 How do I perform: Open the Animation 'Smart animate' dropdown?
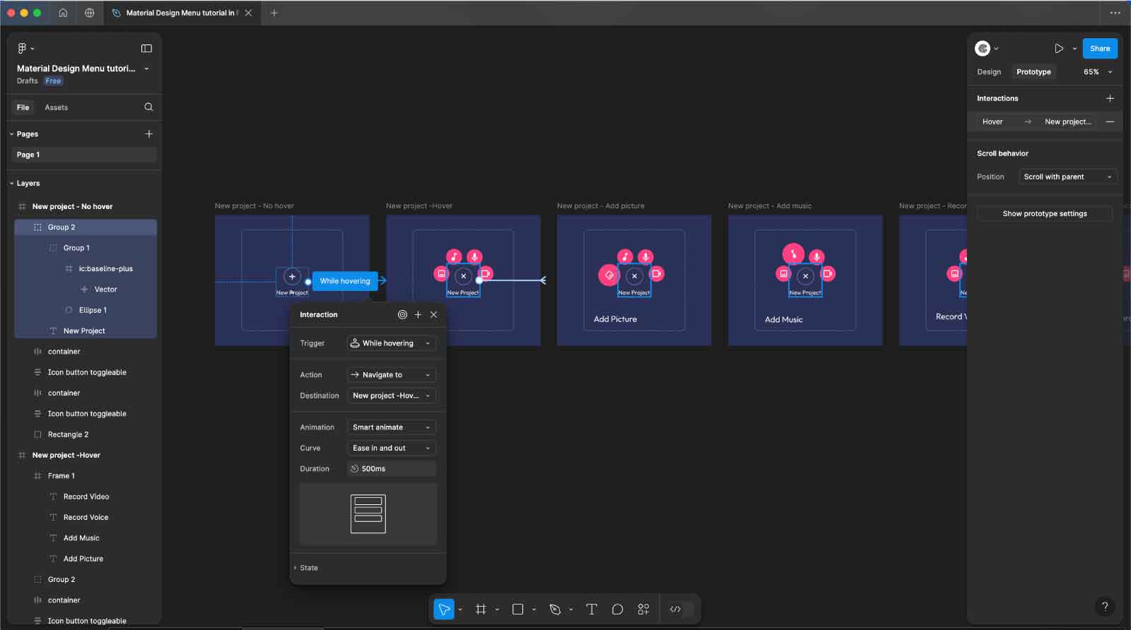coord(391,427)
